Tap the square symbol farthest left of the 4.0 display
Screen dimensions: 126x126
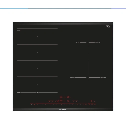click(49, 102)
